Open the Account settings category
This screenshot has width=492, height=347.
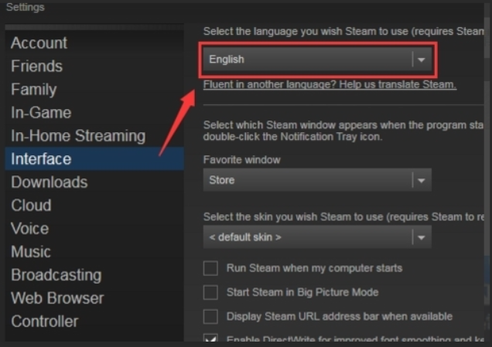click(94, 43)
